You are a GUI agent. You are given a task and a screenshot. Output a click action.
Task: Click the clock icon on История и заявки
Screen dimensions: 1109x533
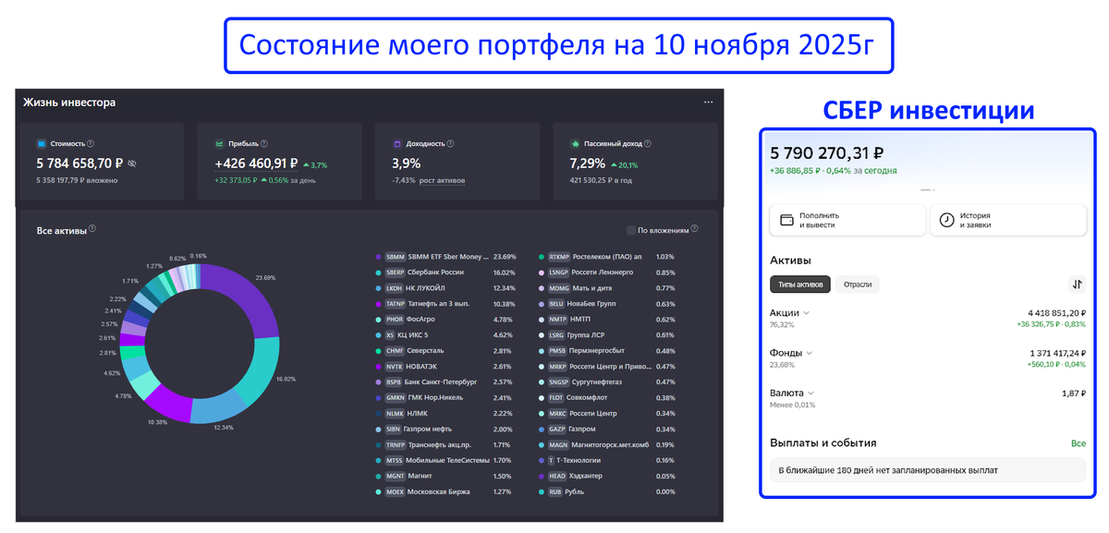tap(946, 221)
